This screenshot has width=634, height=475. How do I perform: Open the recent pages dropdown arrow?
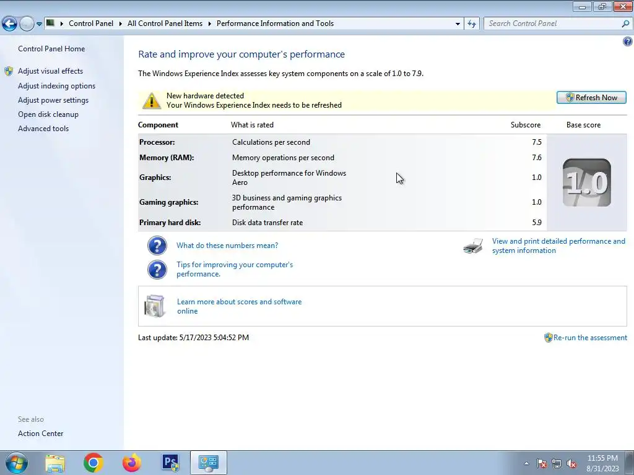pos(39,24)
